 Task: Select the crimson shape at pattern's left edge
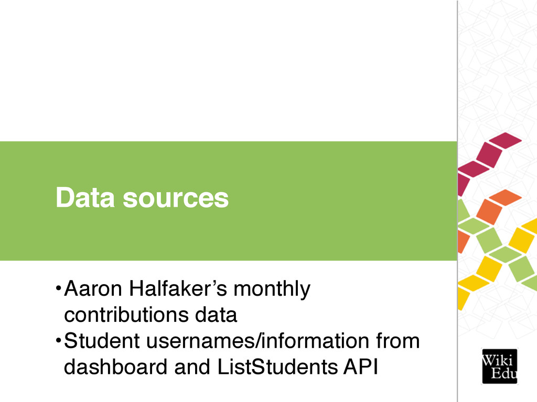[464, 185]
